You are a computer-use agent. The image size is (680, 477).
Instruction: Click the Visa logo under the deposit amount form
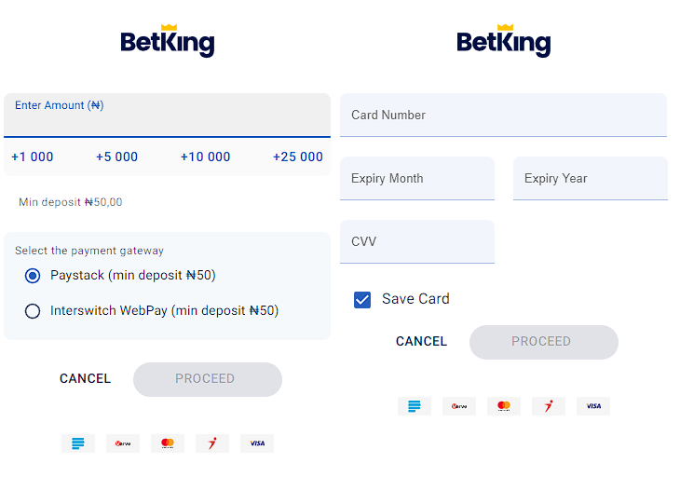(x=257, y=443)
